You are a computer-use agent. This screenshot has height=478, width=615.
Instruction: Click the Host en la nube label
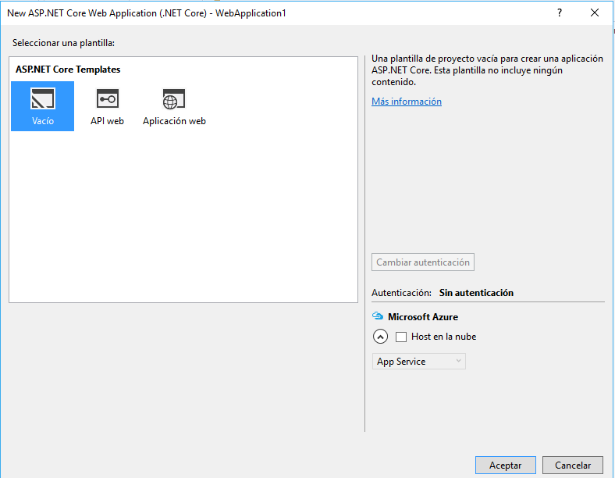point(443,337)
